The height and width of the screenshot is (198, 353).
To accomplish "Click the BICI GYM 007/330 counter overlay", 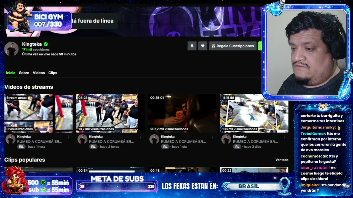I will click(39, 21).
